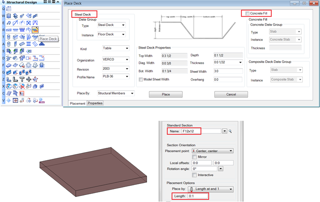320x202 pixels.
Task: Check the Mirror option
Action: coord(194,157)
